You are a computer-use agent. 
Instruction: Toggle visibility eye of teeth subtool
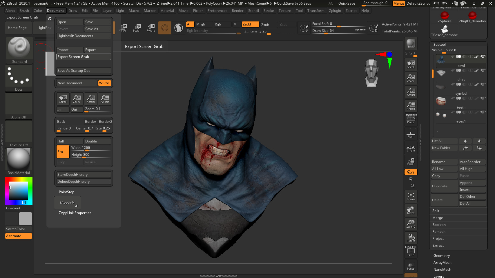pos(483,98)
